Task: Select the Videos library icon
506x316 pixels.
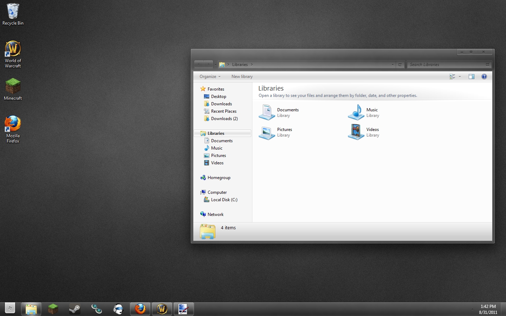Action: 356,132
